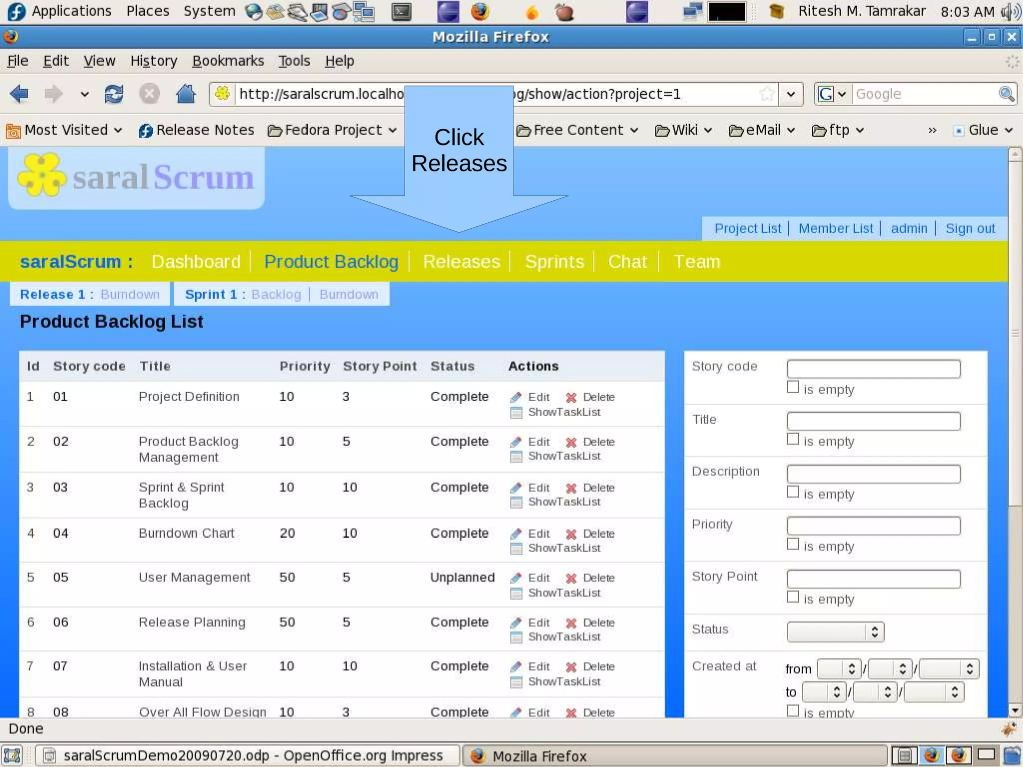Click ShowTaskList icon for User Management row
Screen dimensions: 1023x767
click(x=516, y=593)
